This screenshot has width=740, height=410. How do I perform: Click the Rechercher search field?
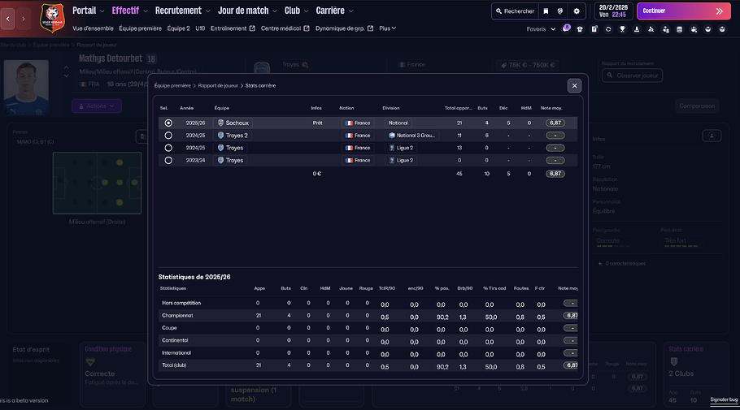(x=514, y=11)
